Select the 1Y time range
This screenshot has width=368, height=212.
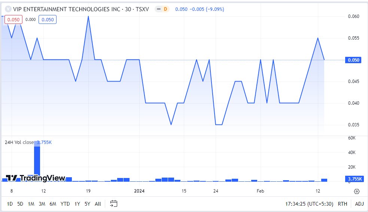77,204
